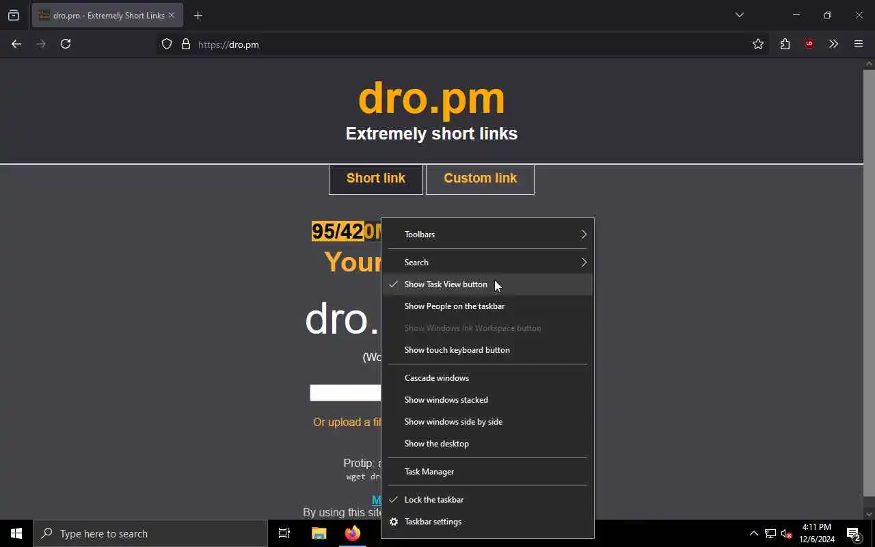The height and width of the screenshot is (547, 875).
Task: Reload the dro.pm page
Action: tap(66, 44)
